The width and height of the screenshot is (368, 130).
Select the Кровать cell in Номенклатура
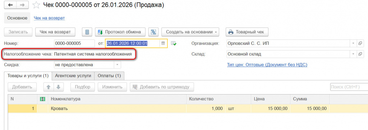pyautogui.click(x=118, y=109)
